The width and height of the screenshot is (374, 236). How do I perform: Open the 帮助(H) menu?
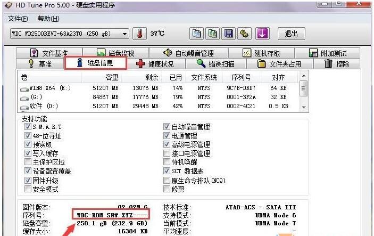[48, 19]
